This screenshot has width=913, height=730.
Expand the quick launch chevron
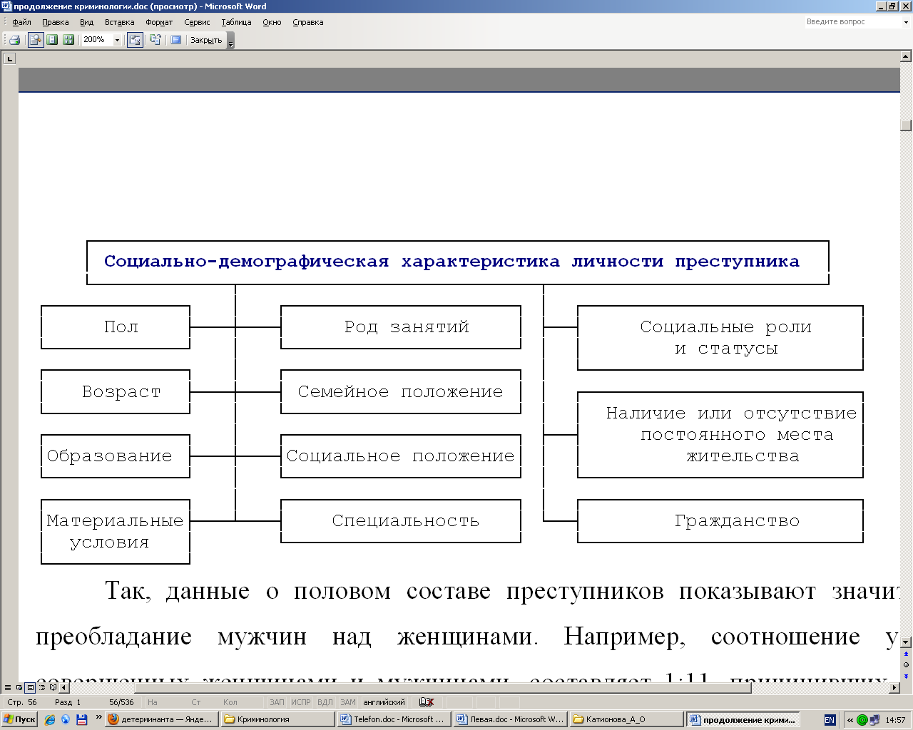[x=98, y=717]
